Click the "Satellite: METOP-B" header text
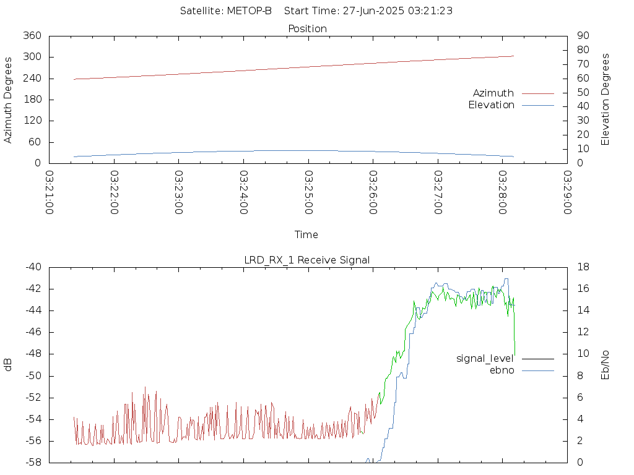Viewport: 634px width, 475px height. (x=225, y=11)
